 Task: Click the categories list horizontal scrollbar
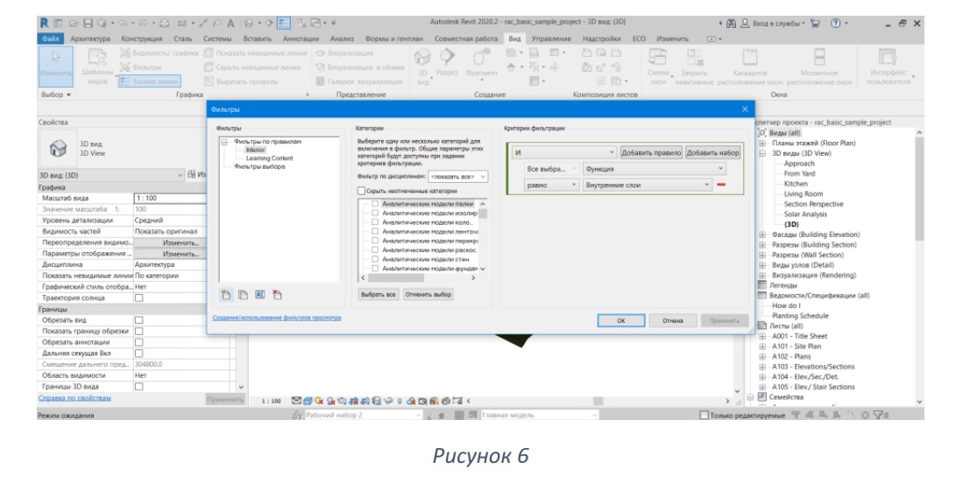point(420,277)
